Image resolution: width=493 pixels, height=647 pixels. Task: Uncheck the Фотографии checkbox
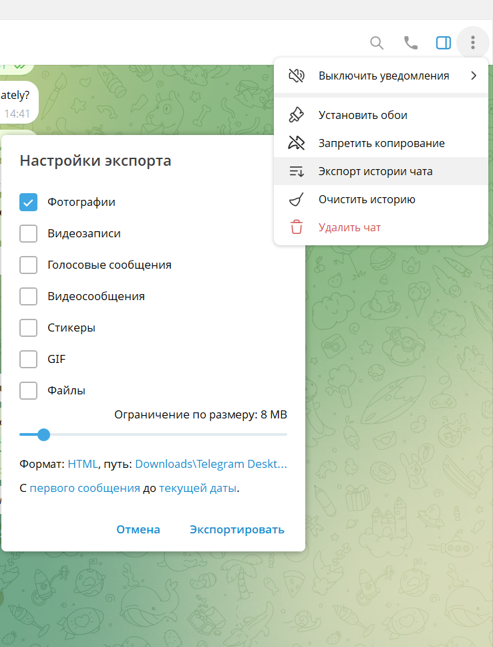(x=29, y=202)
